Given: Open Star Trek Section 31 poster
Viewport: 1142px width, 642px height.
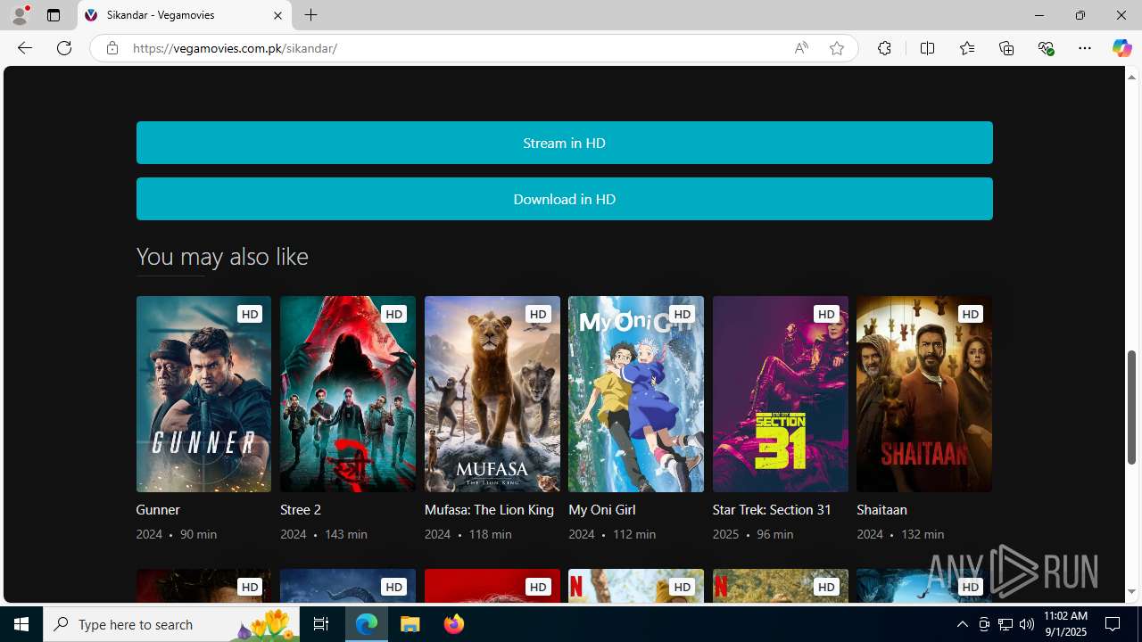Looking at the screenshot, I should (781, 394).
